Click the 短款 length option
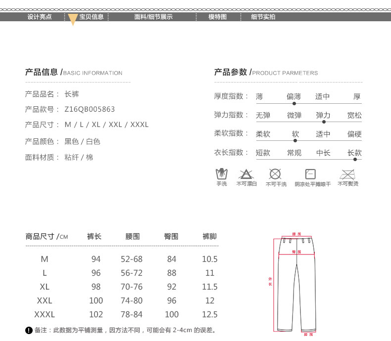Viewport: 391px width, 341px height. [263, 153]
